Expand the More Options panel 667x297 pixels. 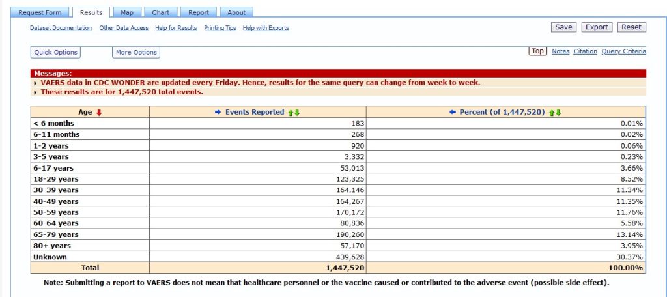click(x=136, y=52)
